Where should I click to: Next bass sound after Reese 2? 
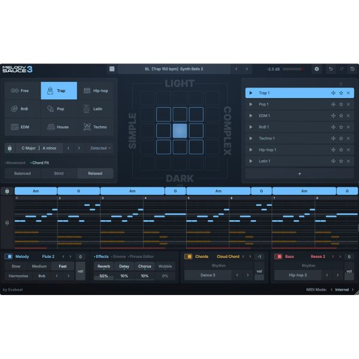[340, 257]
